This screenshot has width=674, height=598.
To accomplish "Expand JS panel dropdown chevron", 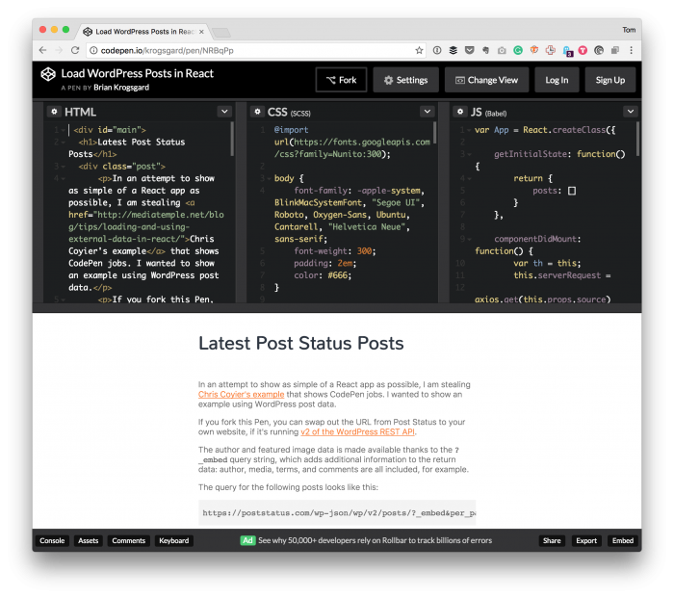I will 631,112.
